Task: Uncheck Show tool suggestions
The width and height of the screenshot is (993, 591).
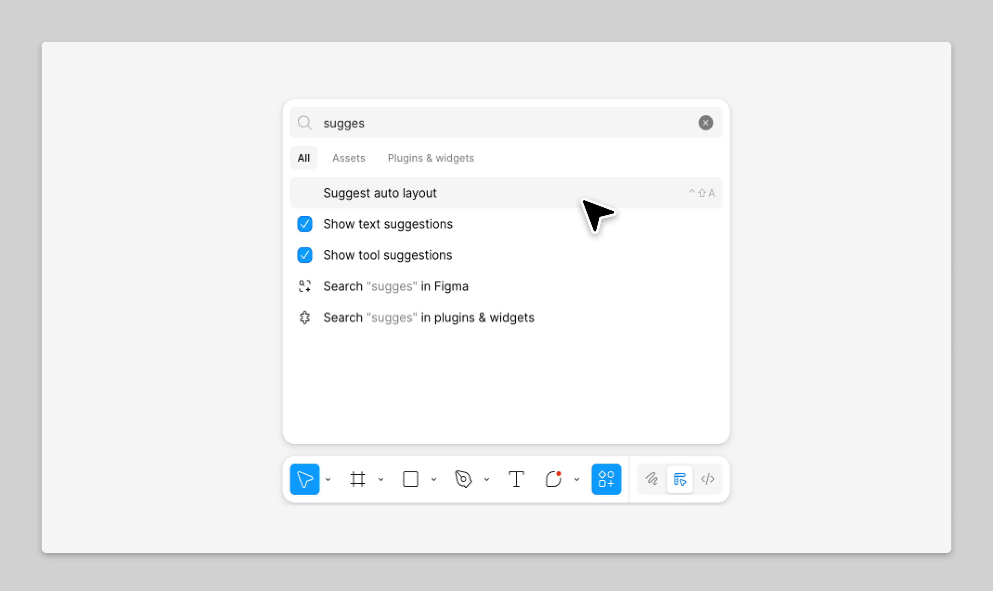Action: coord(305,255)
